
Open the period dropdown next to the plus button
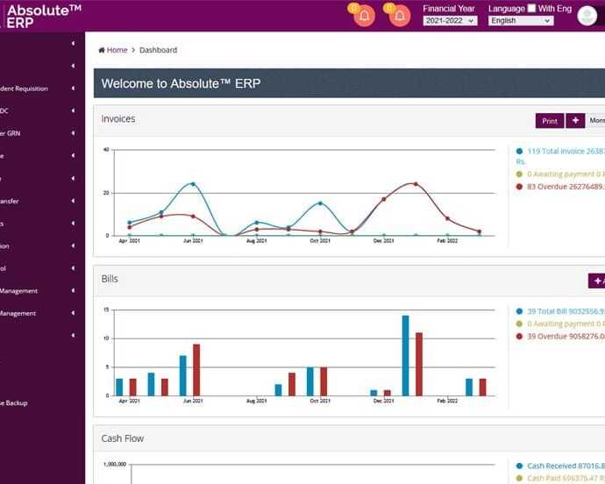click(595, 121)
